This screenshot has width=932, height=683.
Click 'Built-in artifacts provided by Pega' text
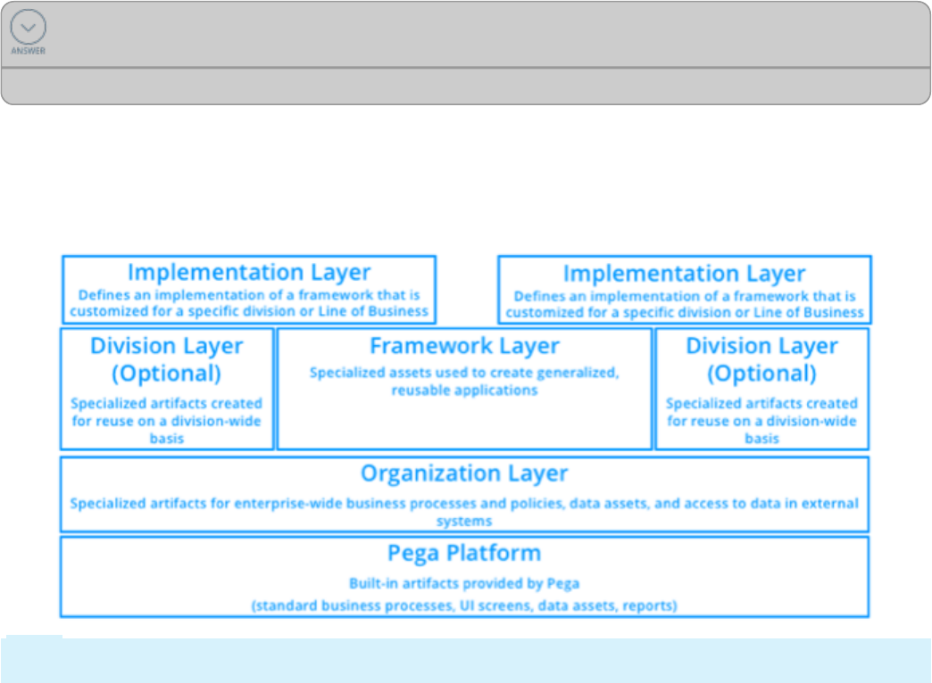[x=464, y=583]
